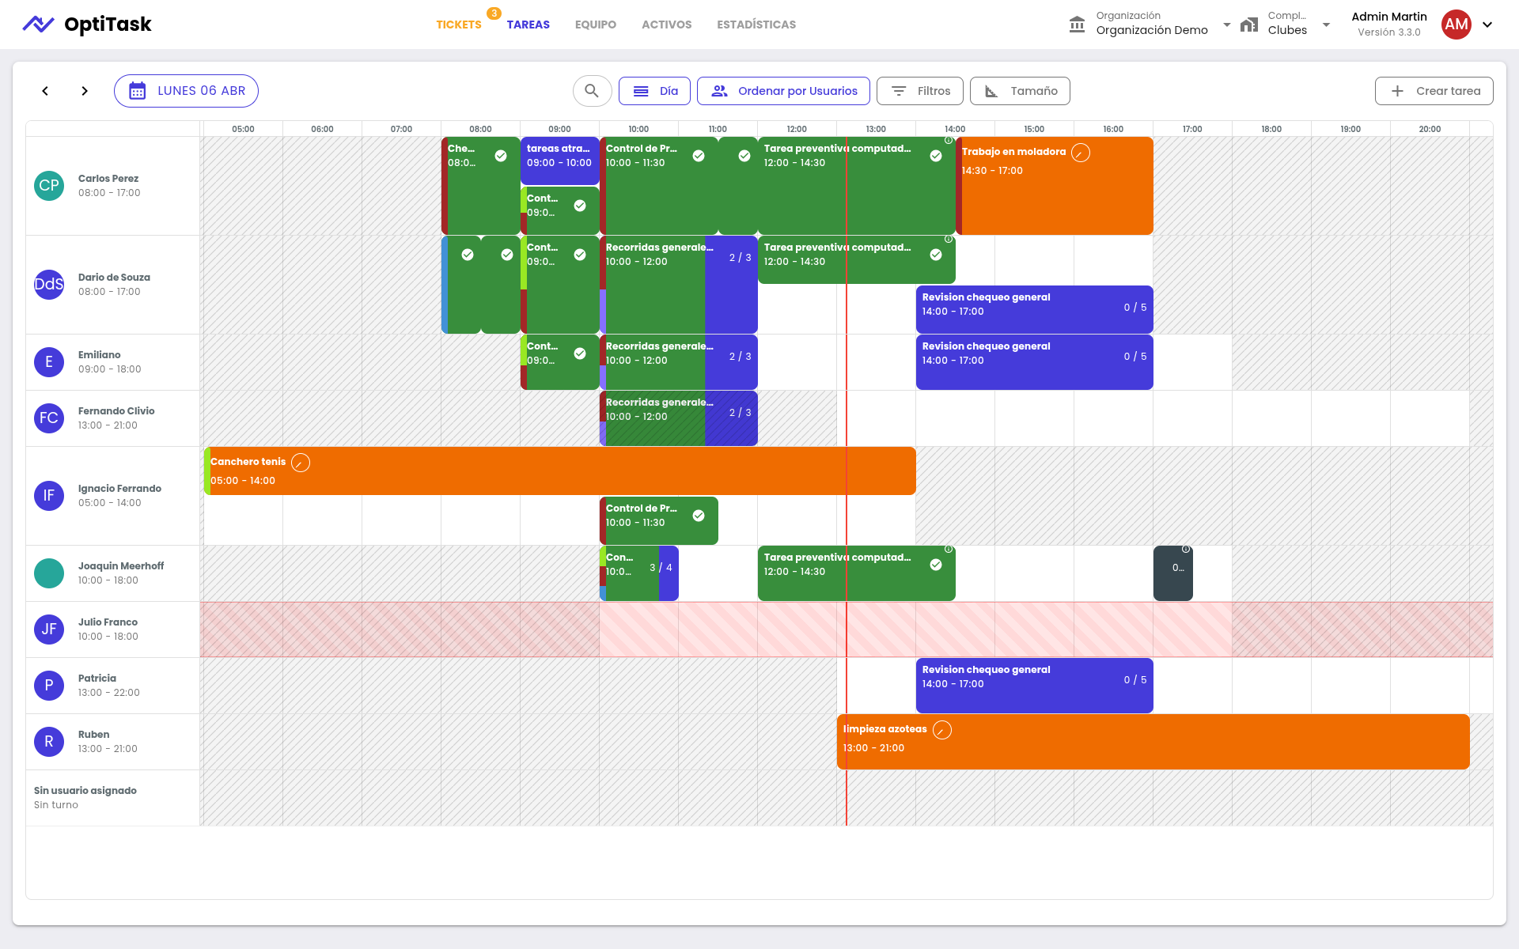Click the complex building icon
1519x949 pixels.
[1249, 25]
